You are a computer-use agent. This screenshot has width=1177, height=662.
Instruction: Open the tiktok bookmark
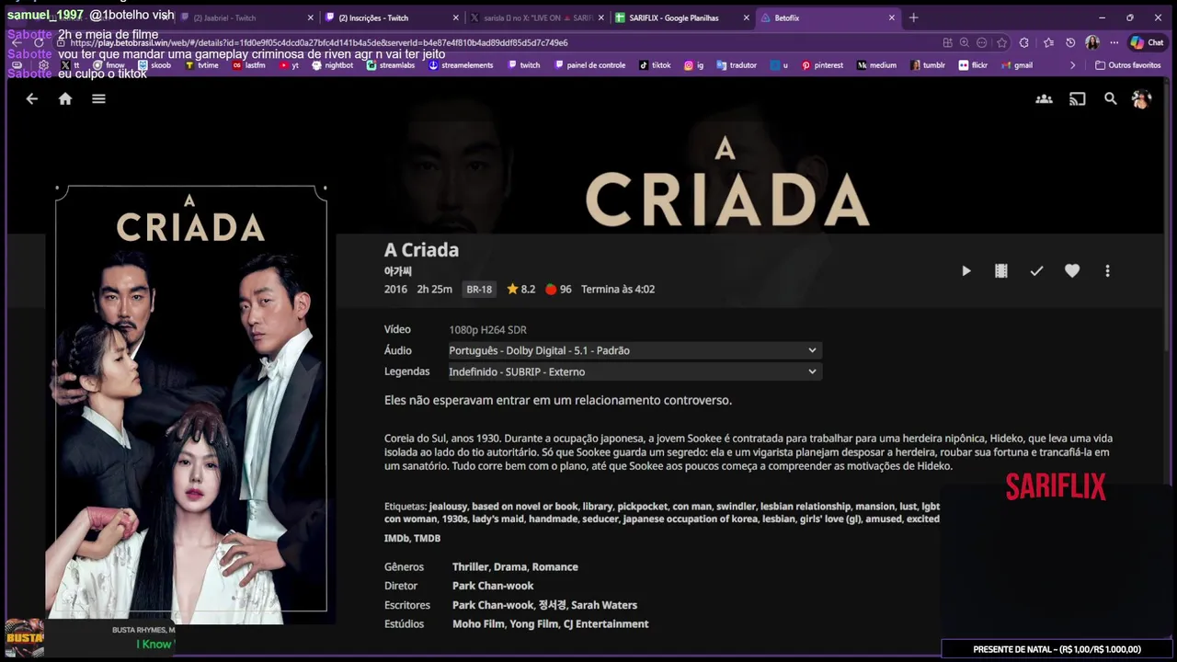coord(655,65)
